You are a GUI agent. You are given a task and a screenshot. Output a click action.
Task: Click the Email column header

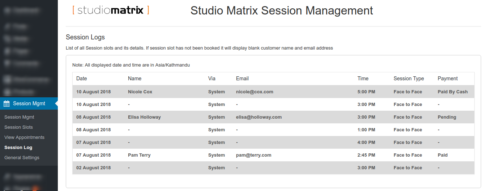tap(242, 78)
